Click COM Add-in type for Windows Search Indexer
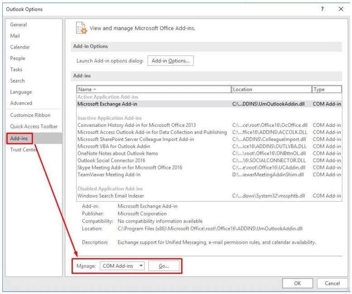The height and width of the screenshot is (294, 352). pos(327,196)
